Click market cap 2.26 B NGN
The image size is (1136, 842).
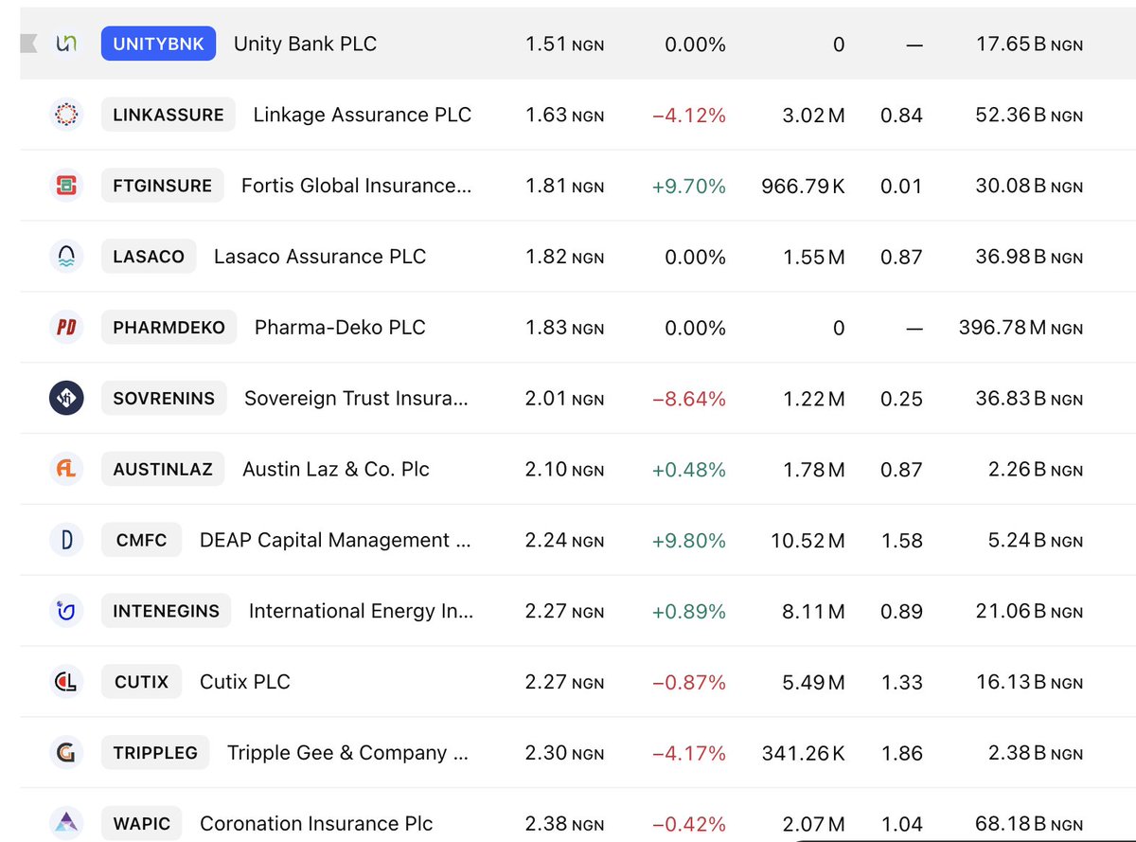click(1036, 470)
